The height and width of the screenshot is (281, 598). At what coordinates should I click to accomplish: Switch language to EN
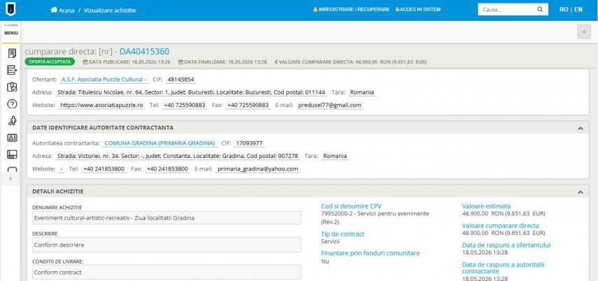(x=578, y=10)
